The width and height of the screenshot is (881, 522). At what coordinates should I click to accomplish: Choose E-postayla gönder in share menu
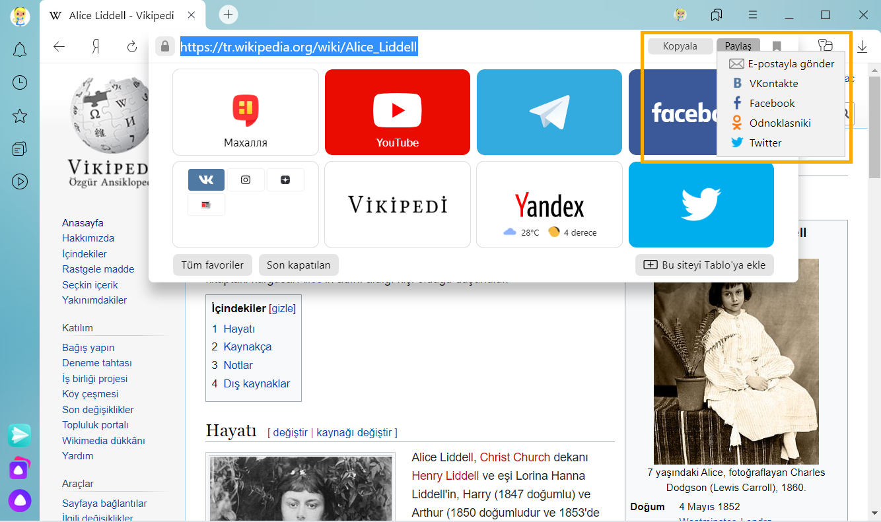click(x=781, y=64)
